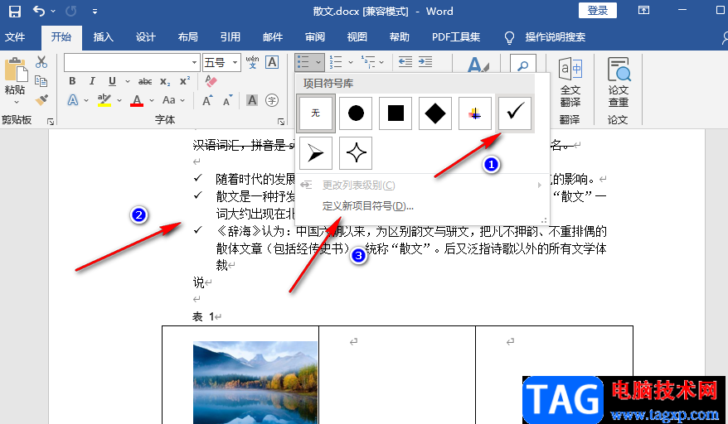This screenshot has width=728, height=424.
Task: Switch to the 布局 tab
Action: tap(188, 37)
